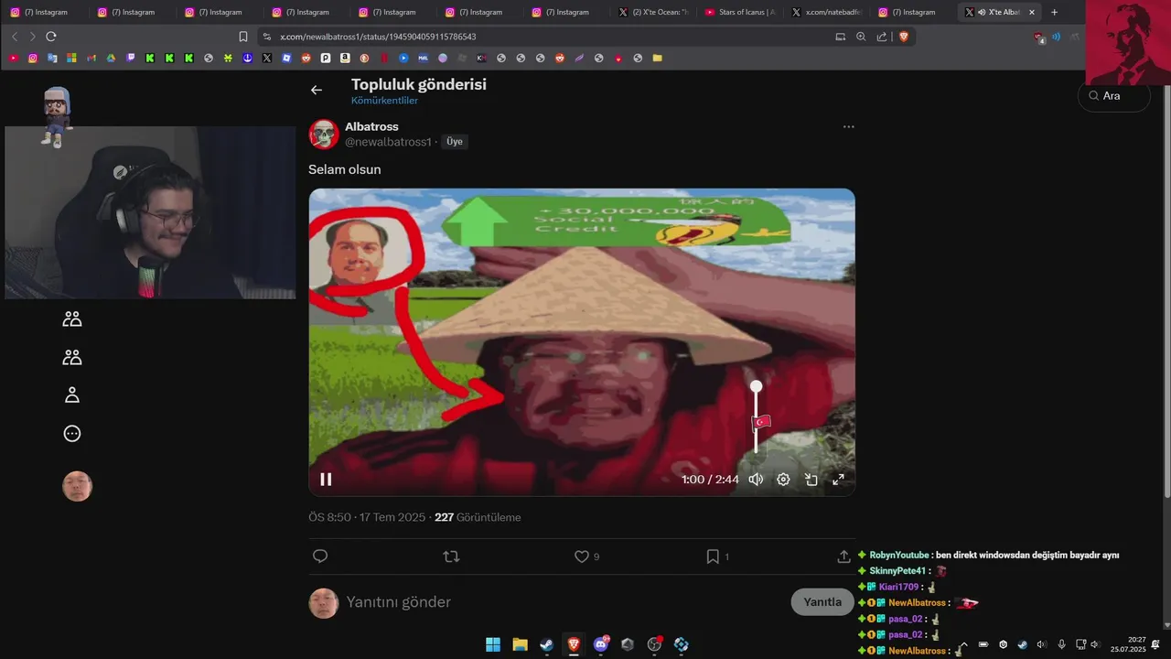Image resolution: width=1171 pixels, height=659 pixels.
Task: Switch to the X'te Oceans tab
Action: [652, 12]
